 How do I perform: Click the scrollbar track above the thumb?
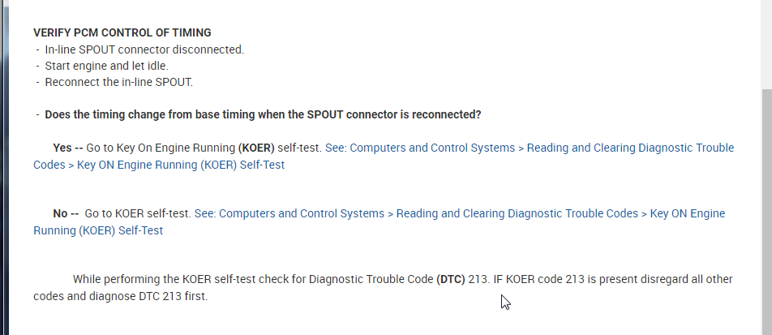[766, 41]
